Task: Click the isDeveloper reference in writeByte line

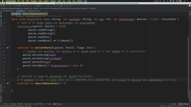Action: pos(60,65)
